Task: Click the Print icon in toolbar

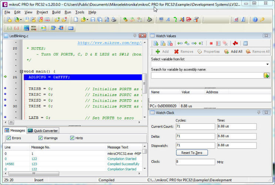Action: tap(114, 20)
